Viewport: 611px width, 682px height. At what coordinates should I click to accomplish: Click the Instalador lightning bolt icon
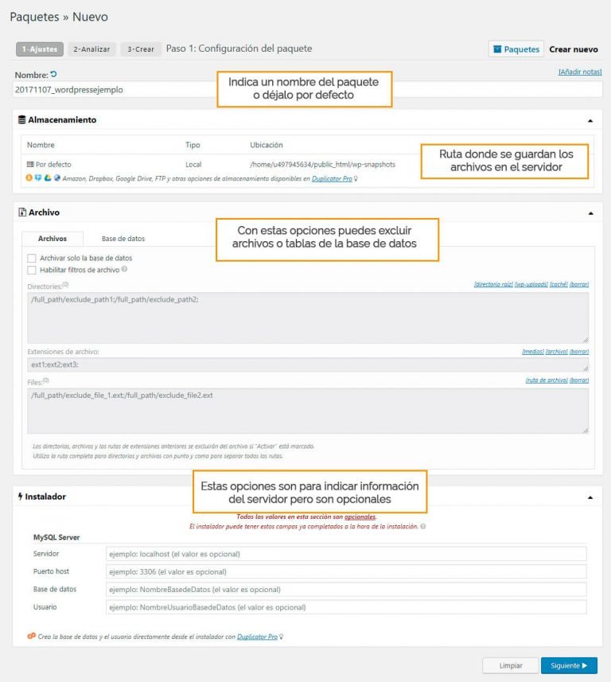pyautogui.click(x=21, y=497)
